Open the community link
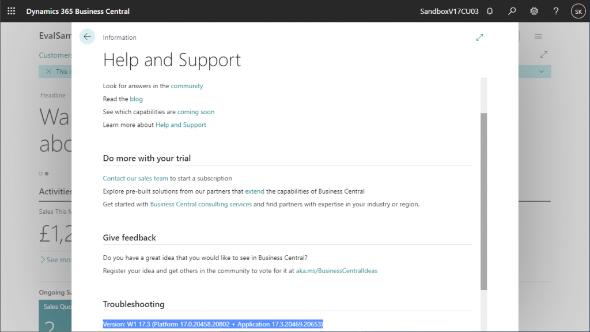This screenshot has width=590, height=332. 187,86
